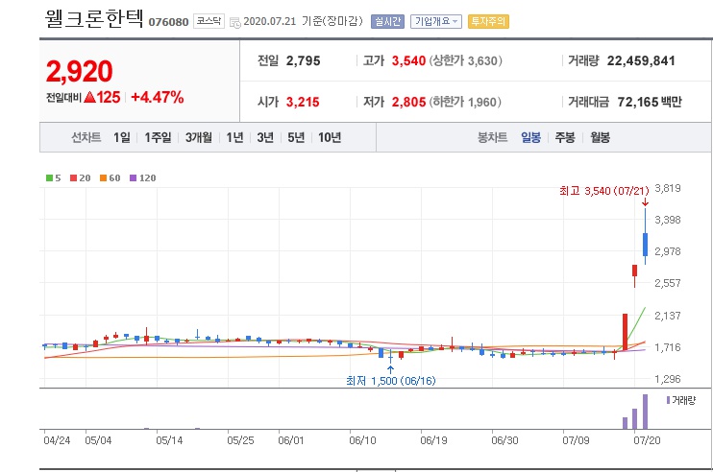713x472 pixels.
Task: Click the 05/14 date axis label
Action: pos(169,440)
